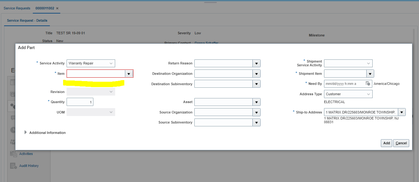Select the Service Request - Details tab
Image resolution: width=419 pixels, height=182 pixels.
tap(27, 20)
